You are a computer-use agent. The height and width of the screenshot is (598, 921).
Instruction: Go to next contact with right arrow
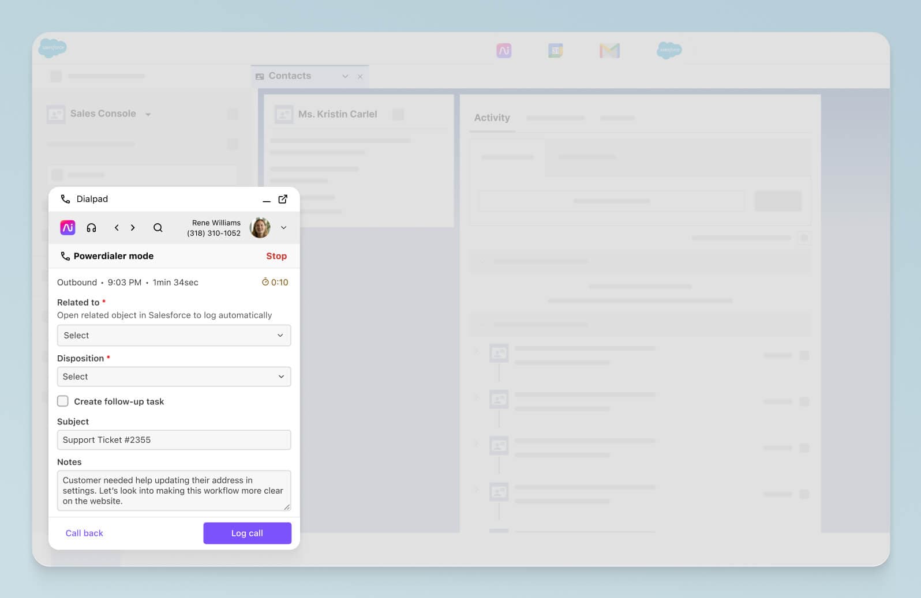(x=133, y=228)
